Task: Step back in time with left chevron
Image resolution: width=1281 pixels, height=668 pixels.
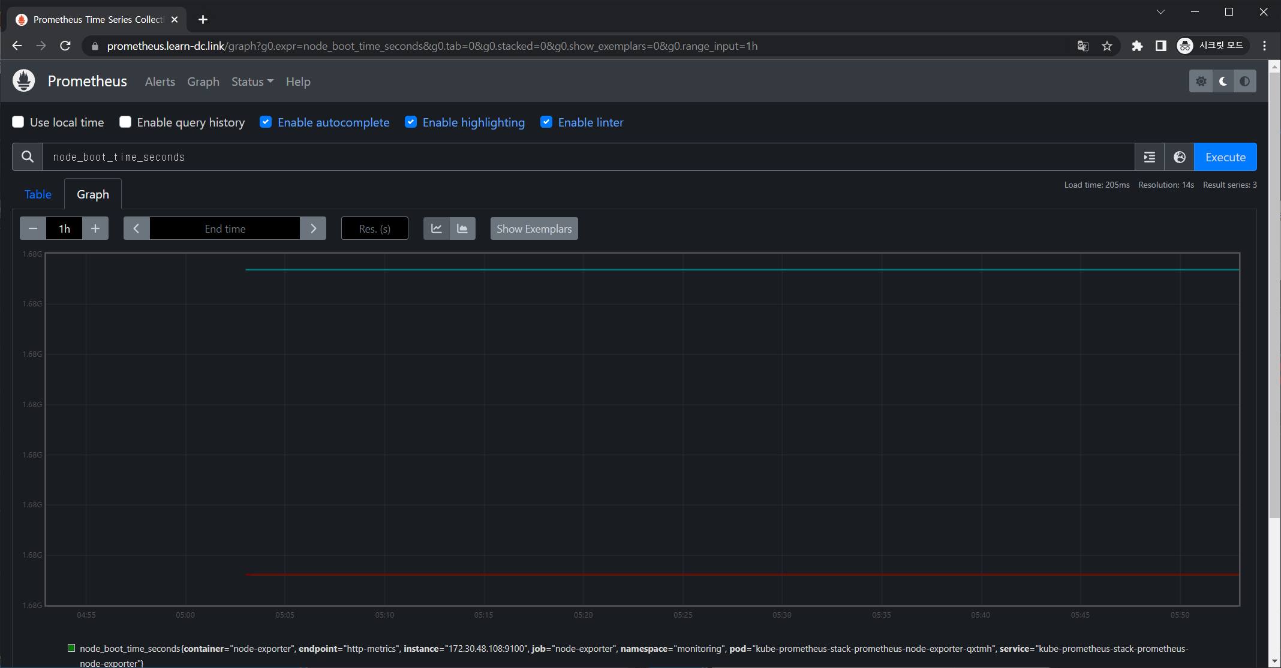Action: [136, 228]
